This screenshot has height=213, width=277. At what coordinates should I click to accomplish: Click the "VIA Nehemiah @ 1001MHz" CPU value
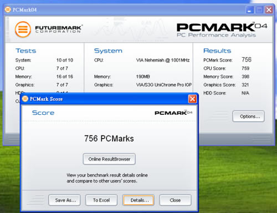pyautogui.click(x=163, y=60)
